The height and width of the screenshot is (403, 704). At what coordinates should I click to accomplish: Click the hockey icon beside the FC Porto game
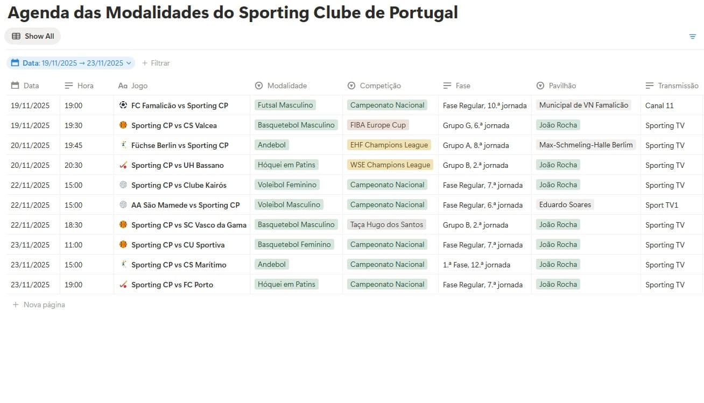123,285
